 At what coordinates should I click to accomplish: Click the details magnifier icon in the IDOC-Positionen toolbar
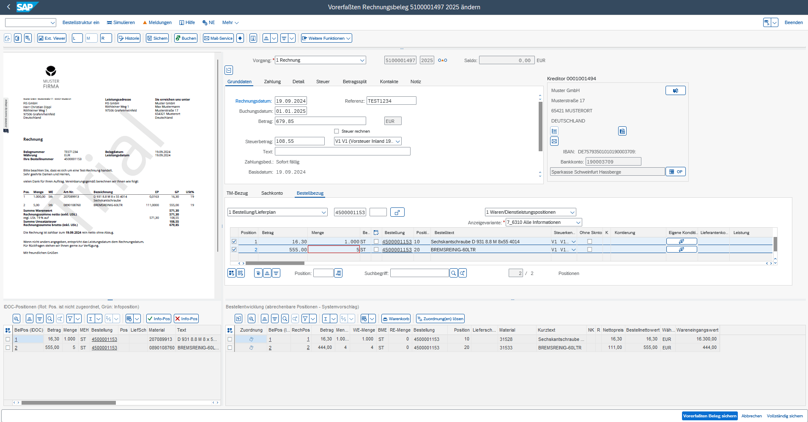click(x=16, y=319)
